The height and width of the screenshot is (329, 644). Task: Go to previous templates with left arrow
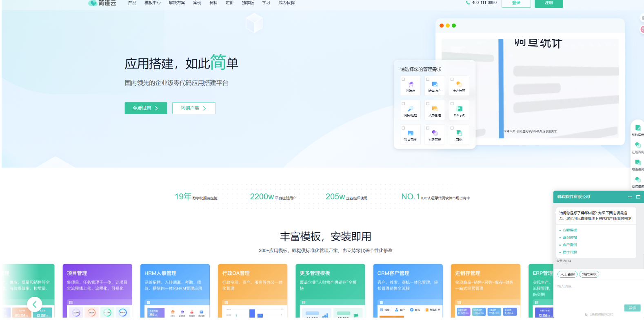(35, 304)
